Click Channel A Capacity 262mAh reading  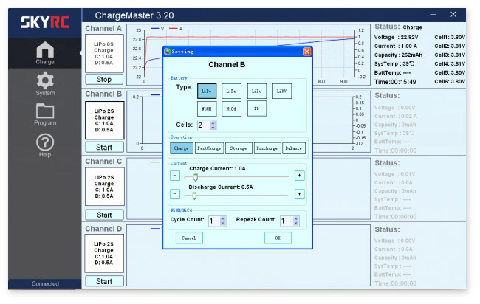(398, 55)
